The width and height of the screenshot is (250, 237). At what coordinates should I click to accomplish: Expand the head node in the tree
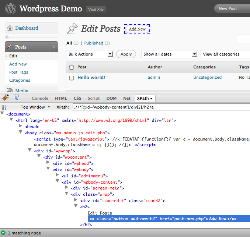coord(20,126)
